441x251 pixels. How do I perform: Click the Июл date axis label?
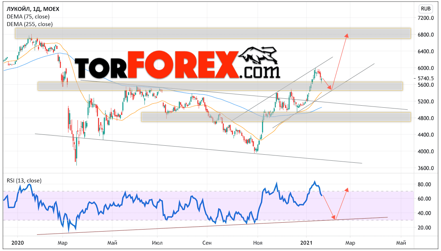click(157, 242)
